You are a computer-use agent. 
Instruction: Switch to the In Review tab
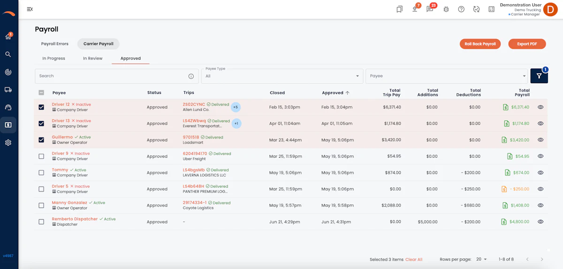[x=93, y=58]
